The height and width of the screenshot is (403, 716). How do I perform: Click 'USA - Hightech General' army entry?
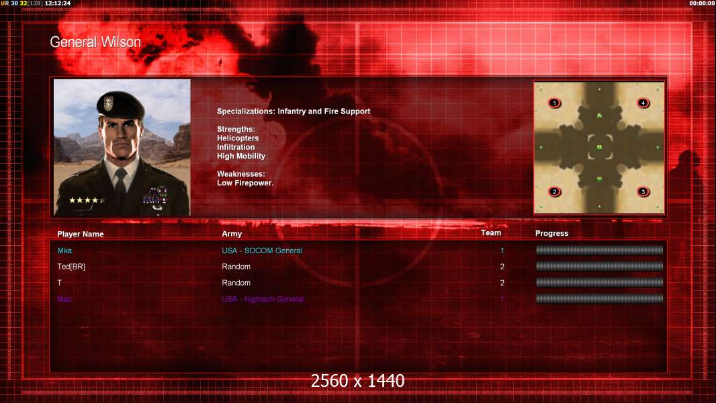click(x=263, y=299)
